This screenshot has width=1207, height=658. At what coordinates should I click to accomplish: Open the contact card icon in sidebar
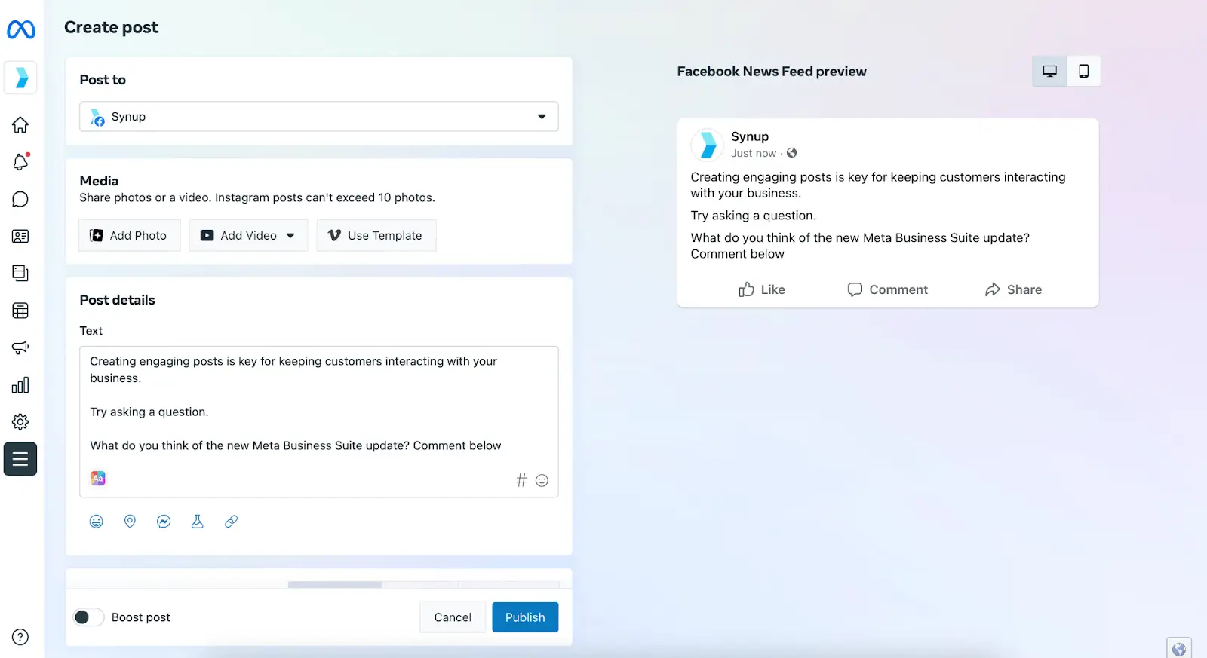(20, 236)
